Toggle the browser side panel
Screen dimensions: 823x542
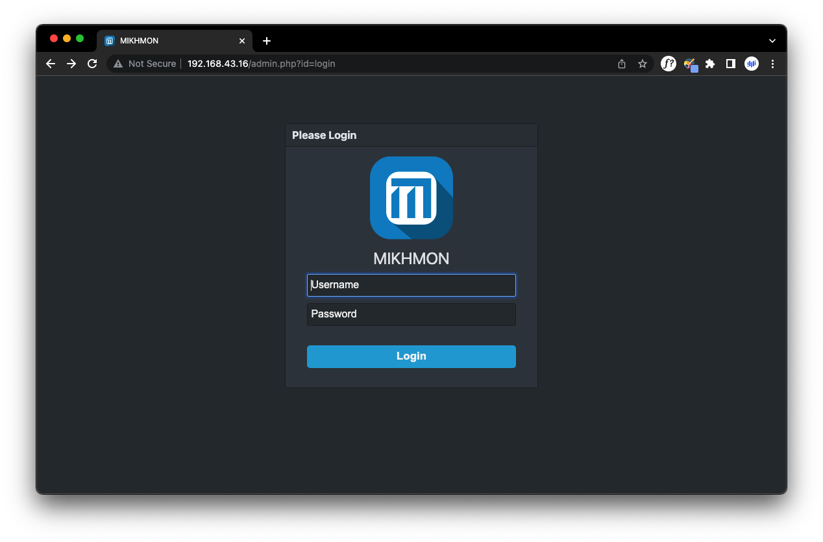pyautogui.click(x=730, y=64)
